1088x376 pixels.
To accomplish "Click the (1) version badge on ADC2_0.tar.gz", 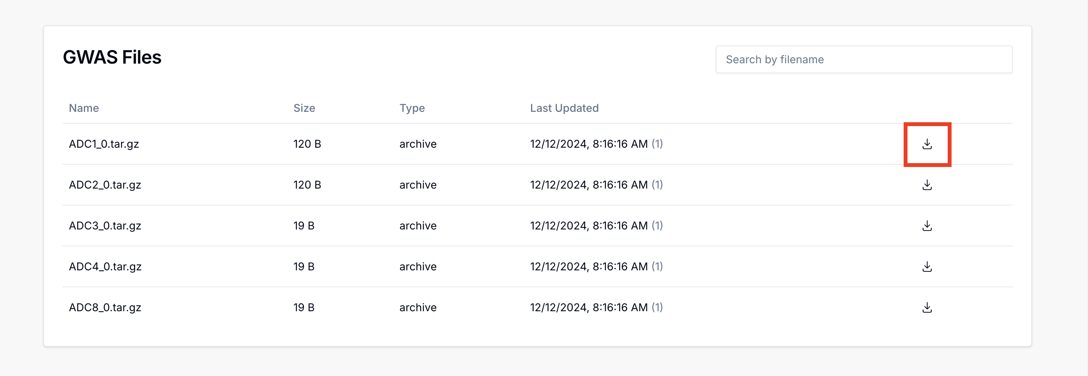I will click(x=657, y=185).
